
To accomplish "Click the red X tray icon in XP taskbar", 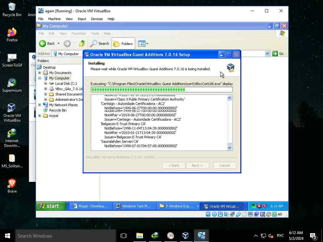I will tap(259, 206).
